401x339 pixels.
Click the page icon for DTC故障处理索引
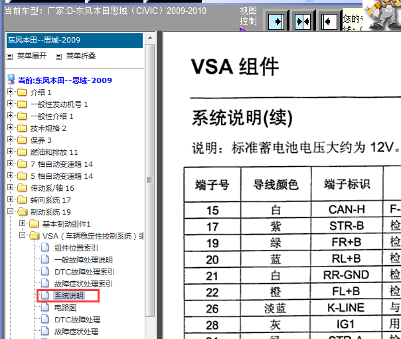click(45, 271)
